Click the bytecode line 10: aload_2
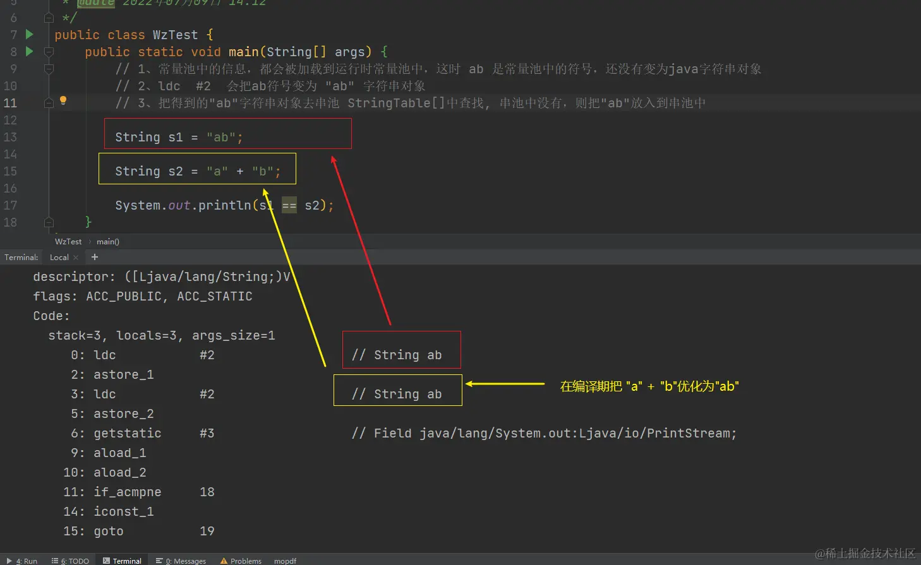This screenshot has height=565, width=921. click(x=105, y=472)
